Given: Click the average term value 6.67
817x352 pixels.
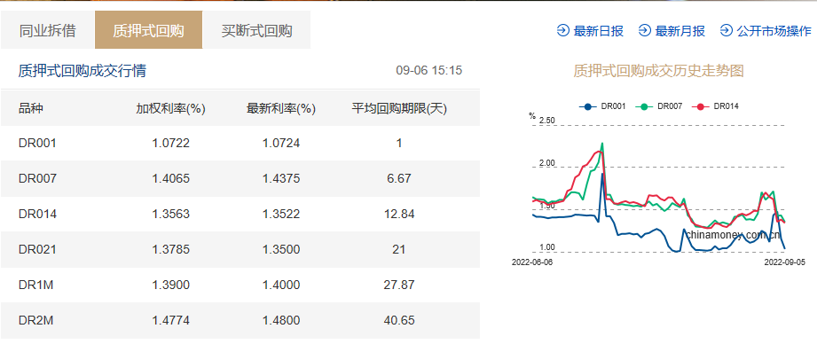Looking at the screenshot, I should click(399, 178).
